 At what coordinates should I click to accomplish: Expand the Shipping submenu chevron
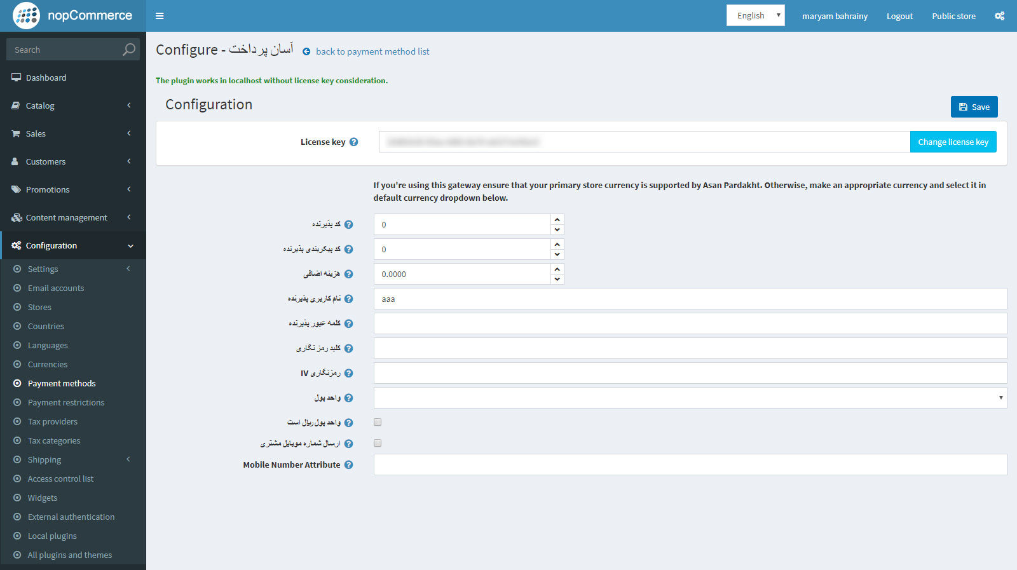[128, 459]
